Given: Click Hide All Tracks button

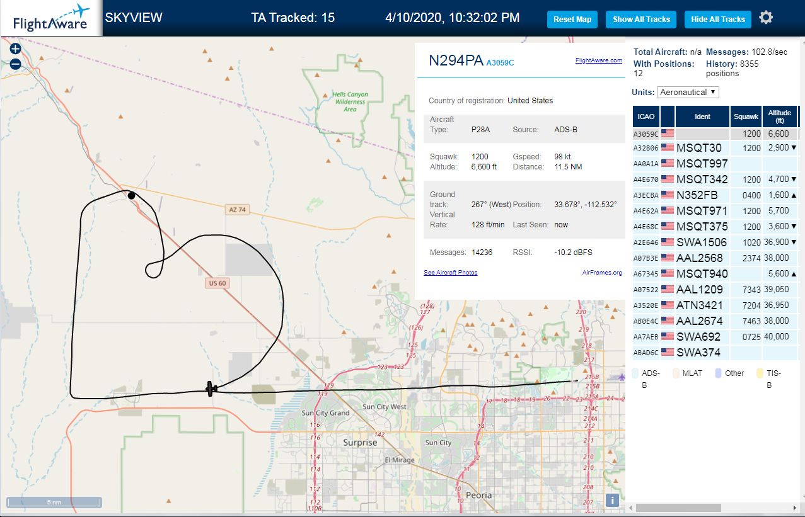Looking at the screenshot, I should coord(718,20).
